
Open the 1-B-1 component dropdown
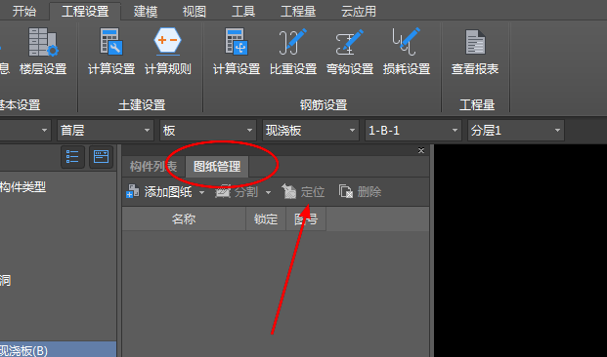tap(413, 130)
